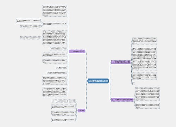Select the bottom-right text block under 三、交通事故认定书
The image size is (176, 127).
tap(147, 105)
